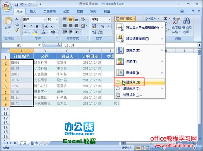
Task: Toggle italic formatting
Action: point(31,26)
